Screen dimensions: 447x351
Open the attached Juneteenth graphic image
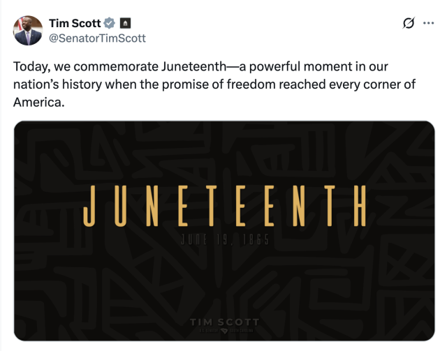[x=224, y=231]
